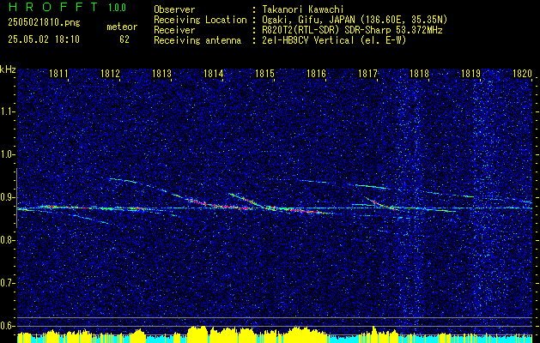Click the 1814 time marker
The width and height of the screenshot is (540, 343).
click(x=214, y=74)
